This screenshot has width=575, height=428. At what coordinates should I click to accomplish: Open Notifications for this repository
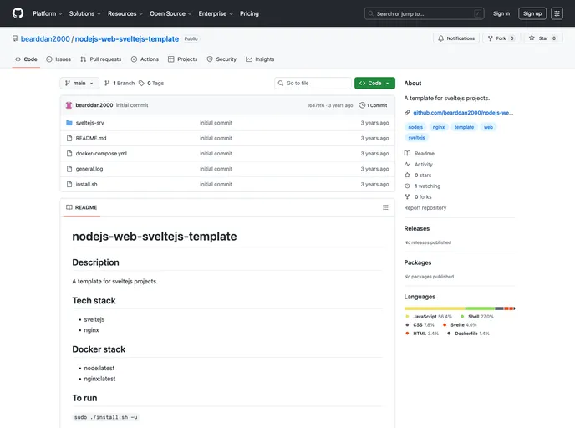pyautogui.click(x=455, y=38)
